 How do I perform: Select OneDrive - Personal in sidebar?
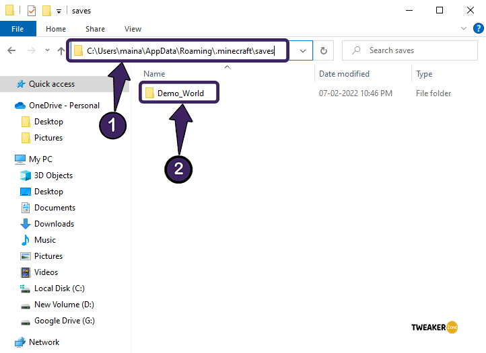coord(64,106)
